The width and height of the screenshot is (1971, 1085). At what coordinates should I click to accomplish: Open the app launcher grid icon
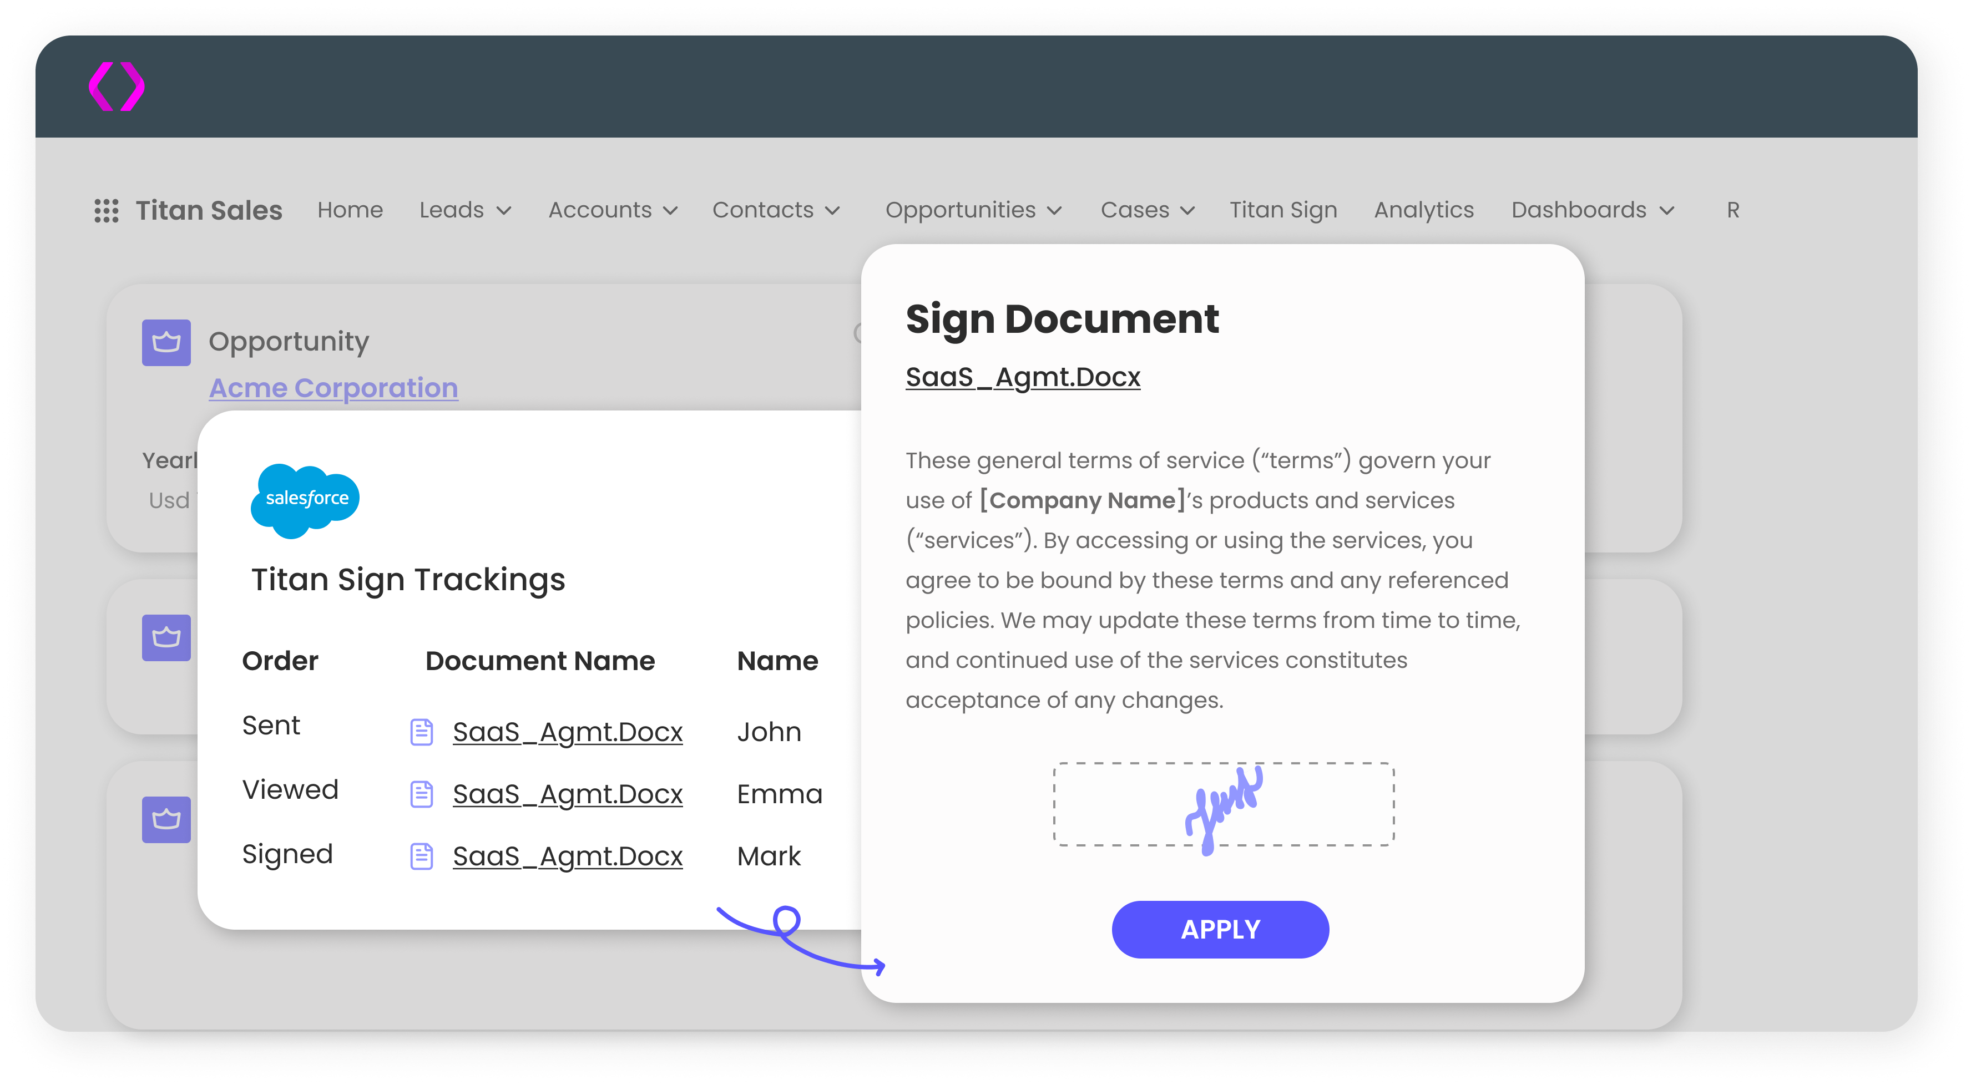107,210
